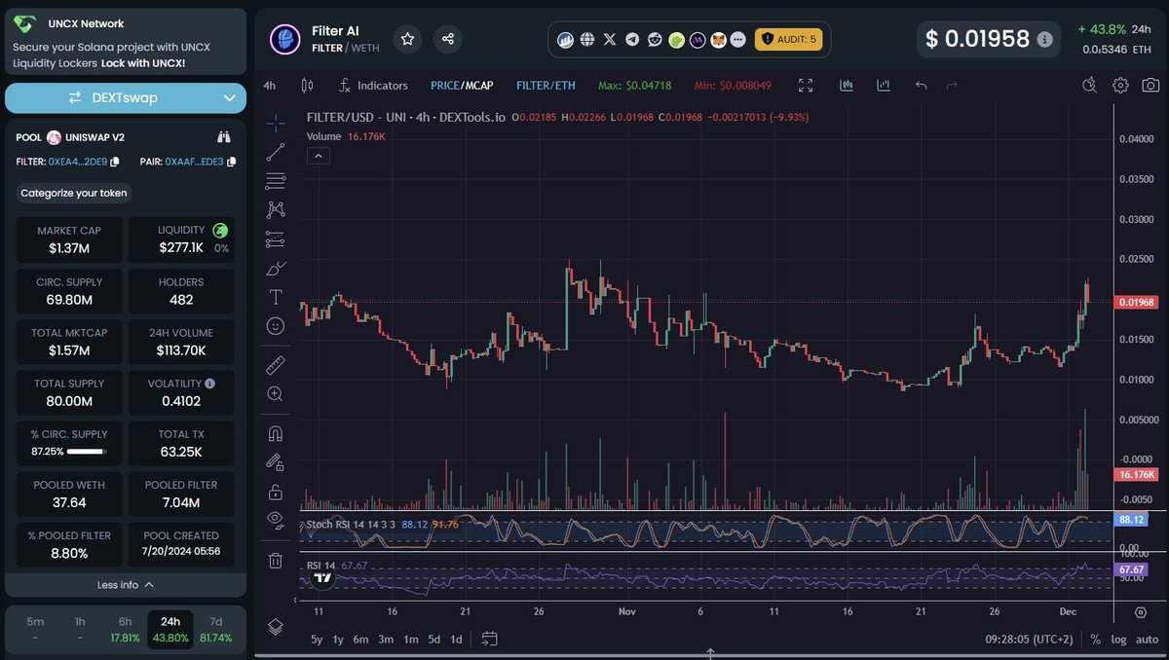Change candlestick chart style

(x=308, y=86)
